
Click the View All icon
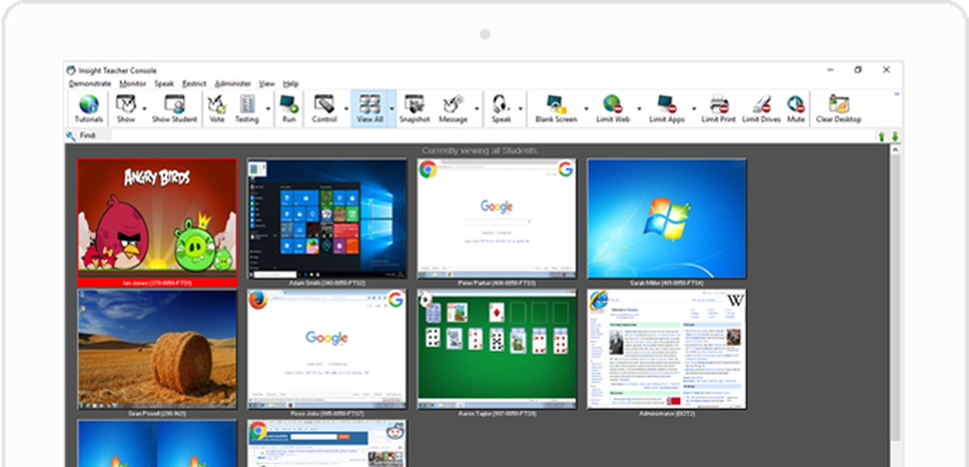369,104
